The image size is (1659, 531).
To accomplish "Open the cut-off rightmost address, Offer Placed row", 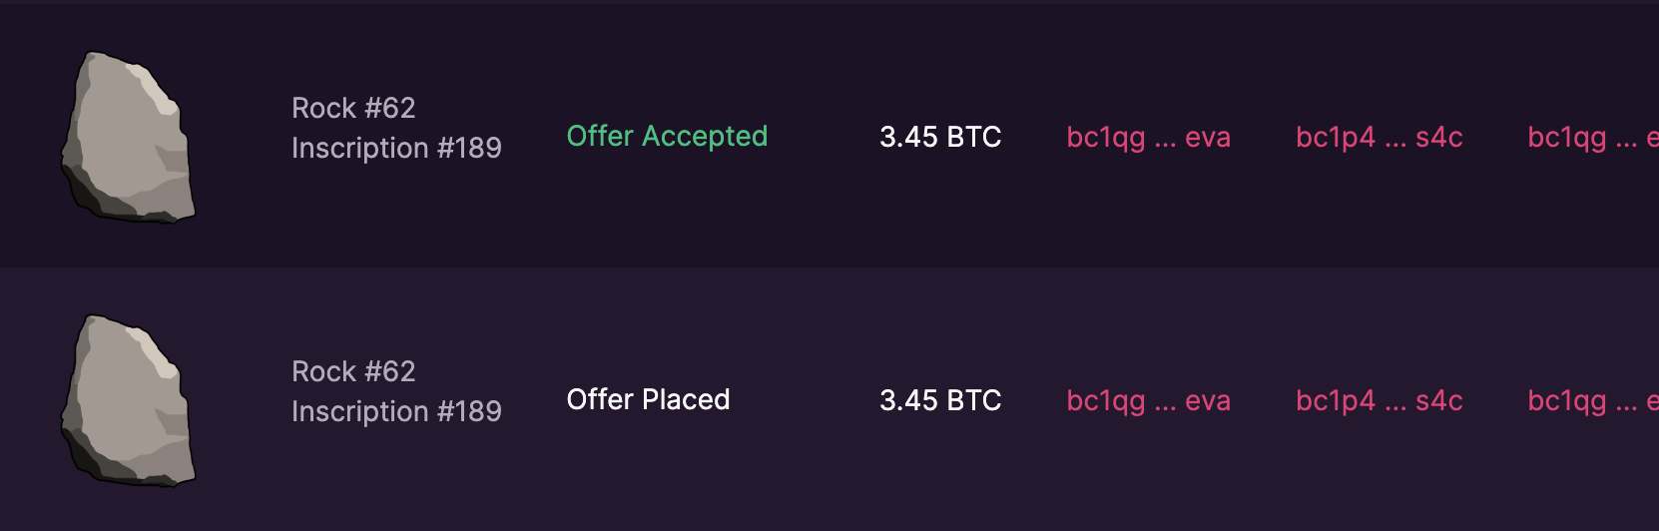I will pos(1591,401).
